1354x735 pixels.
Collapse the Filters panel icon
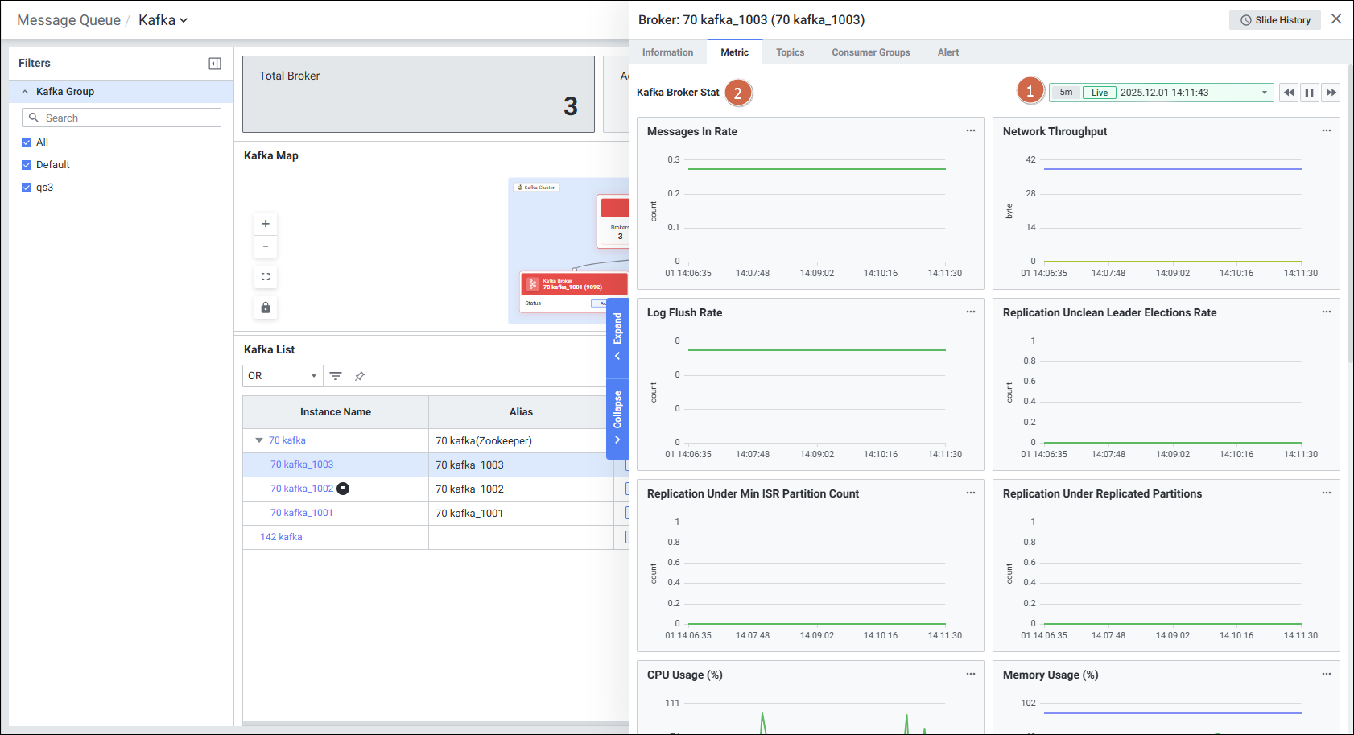(215, 64)
